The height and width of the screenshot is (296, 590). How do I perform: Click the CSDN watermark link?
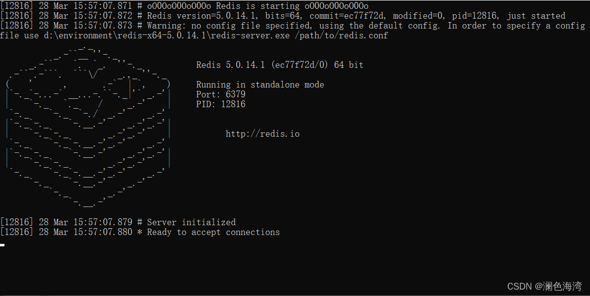[546, 286]
